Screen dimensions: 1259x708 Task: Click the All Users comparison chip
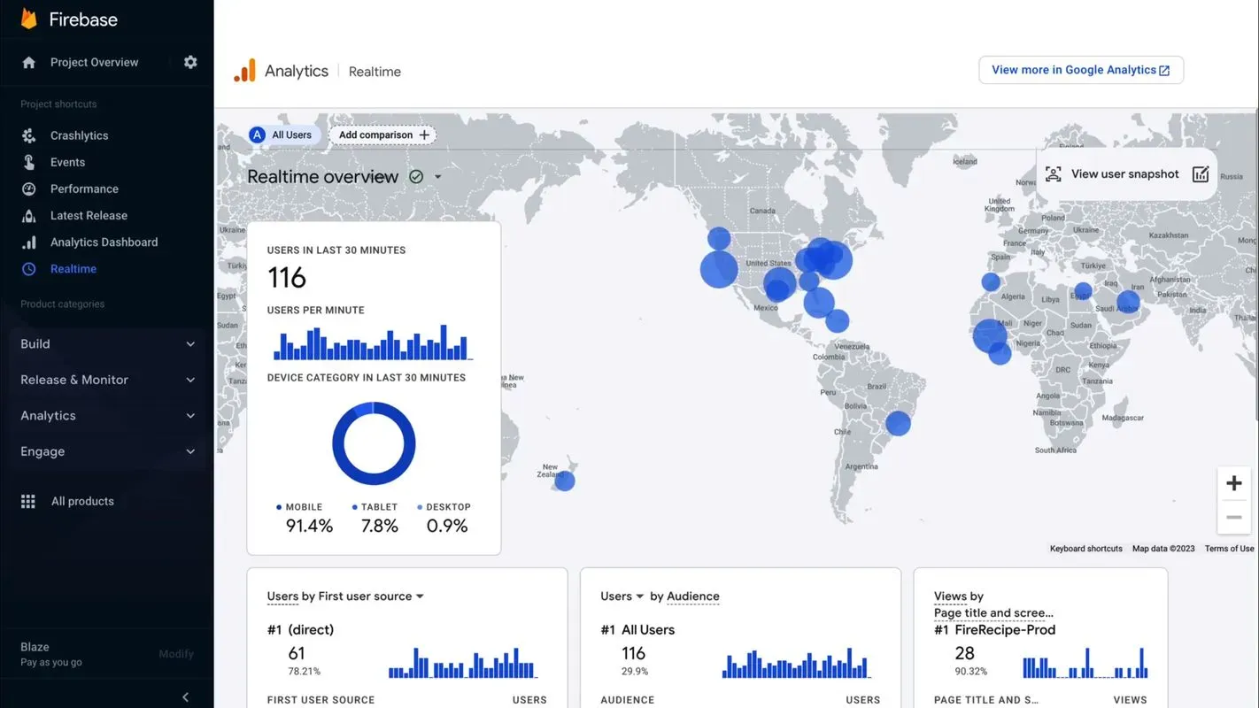(282, 135)
